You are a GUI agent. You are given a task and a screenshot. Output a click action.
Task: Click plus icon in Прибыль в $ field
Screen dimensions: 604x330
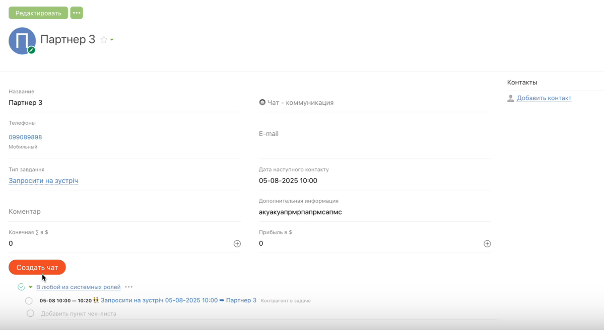click(x=487, y=243)
